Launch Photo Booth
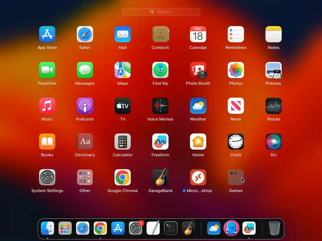This screenshot has width=322, height=241. (x=198, y=70)
